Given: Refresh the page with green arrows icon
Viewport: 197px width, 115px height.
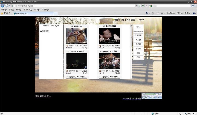Looking at the screenshot, I should pos(143,6).
